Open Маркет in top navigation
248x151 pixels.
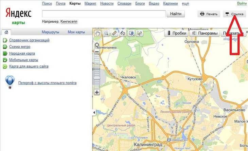(90, 3)
